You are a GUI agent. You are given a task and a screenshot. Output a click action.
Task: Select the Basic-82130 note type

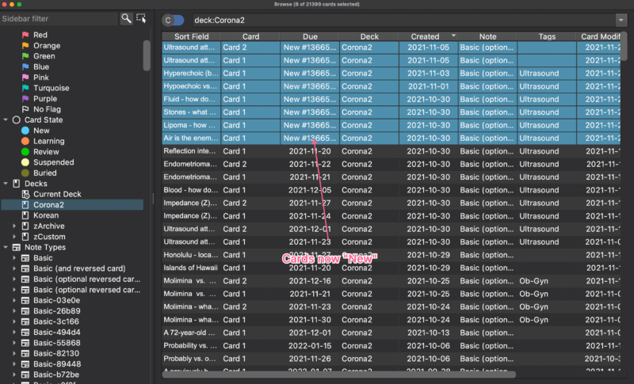tap(56, 353)
